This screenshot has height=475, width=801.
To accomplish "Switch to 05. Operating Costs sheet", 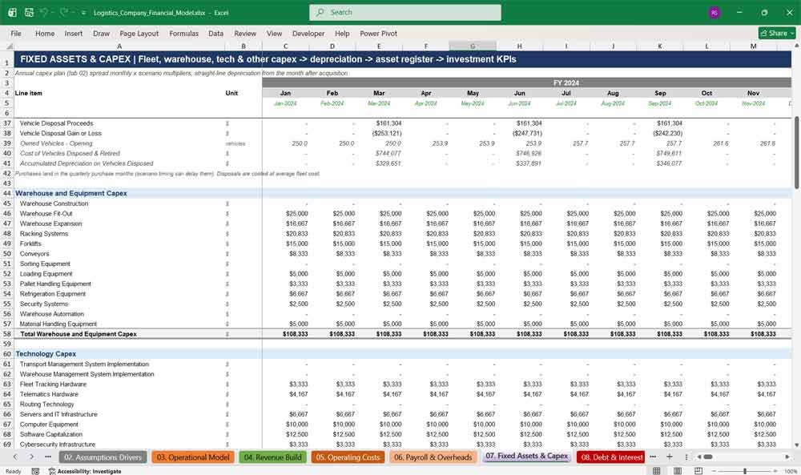I will pos(348,457).
